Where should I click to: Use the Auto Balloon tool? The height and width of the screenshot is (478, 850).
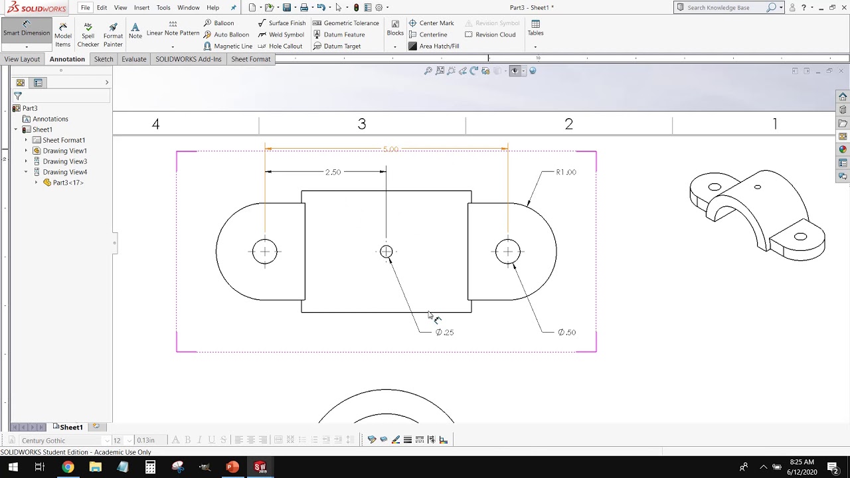[226, 35]
